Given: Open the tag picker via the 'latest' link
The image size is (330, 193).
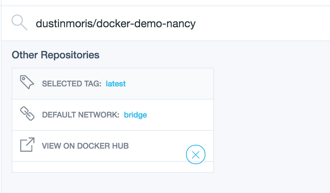Looking at the screenshot, I should click(116, 84).
